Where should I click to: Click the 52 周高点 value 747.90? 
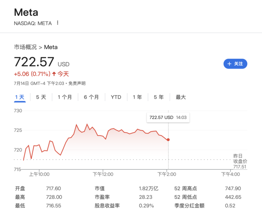pyautogui.click(x=232, y=189)
